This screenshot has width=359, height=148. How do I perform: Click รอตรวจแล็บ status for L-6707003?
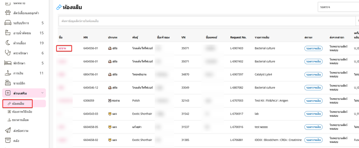313,100
